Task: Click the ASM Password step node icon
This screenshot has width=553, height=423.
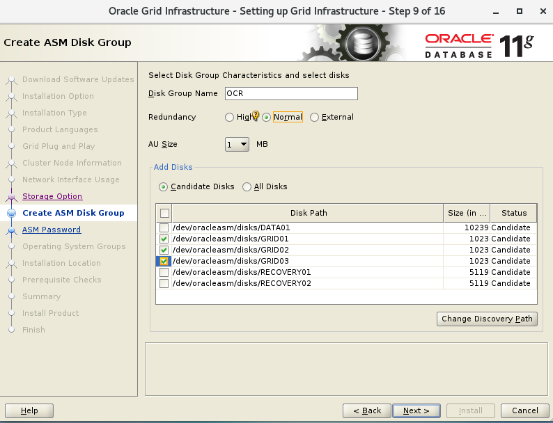Action: pyautogui.click(x=11, y=230)
